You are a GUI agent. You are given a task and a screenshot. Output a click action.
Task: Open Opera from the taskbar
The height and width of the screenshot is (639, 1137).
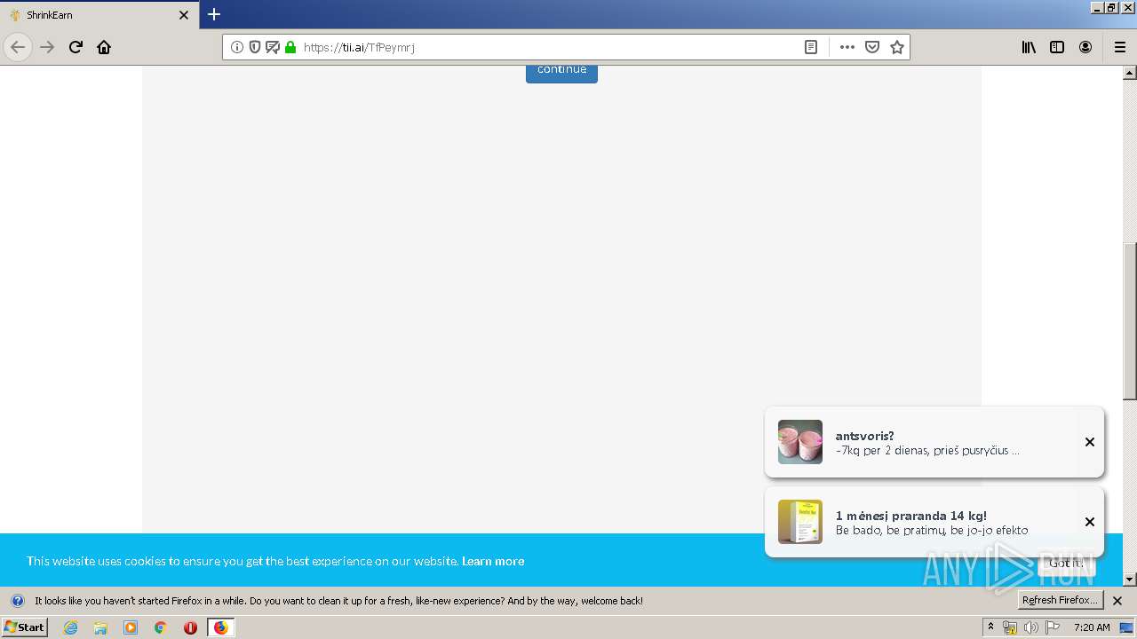[x=190, y=627]
